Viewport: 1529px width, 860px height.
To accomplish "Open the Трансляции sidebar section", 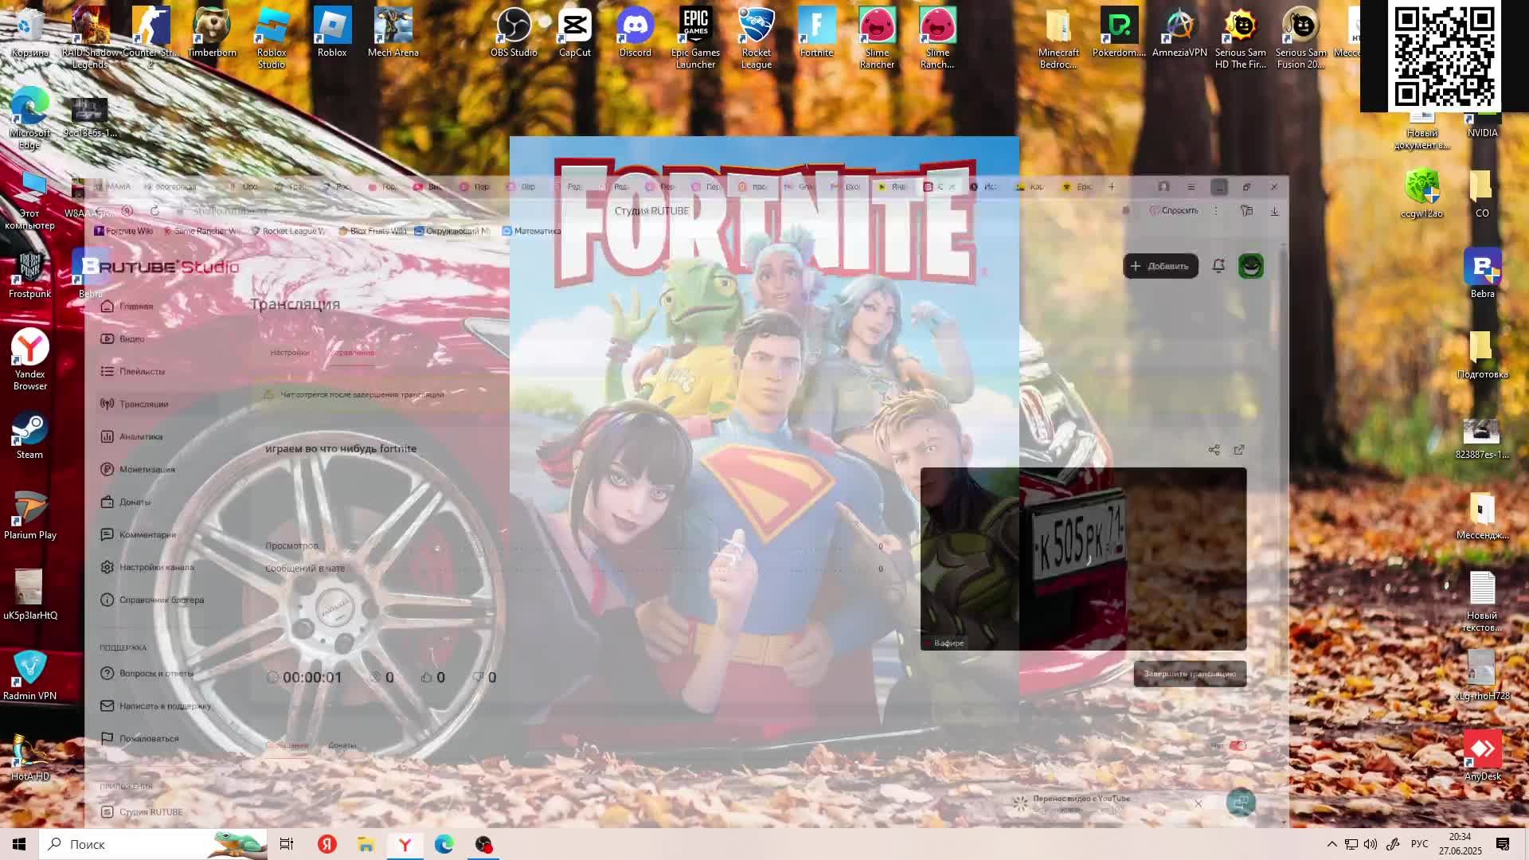I will 143,404.
